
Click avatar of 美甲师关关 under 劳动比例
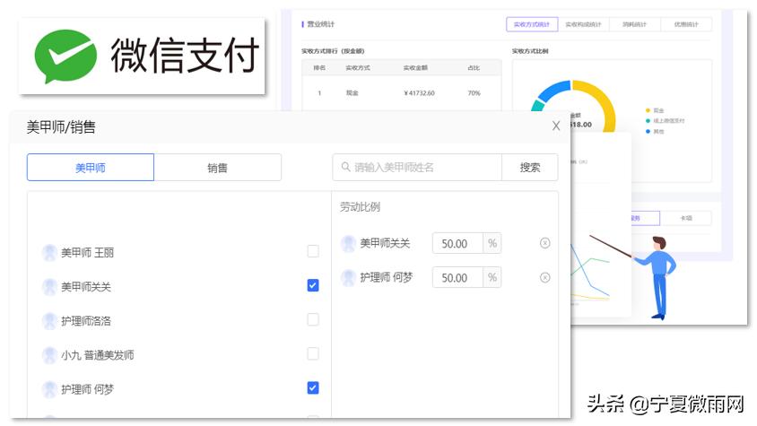coord(348,243)
